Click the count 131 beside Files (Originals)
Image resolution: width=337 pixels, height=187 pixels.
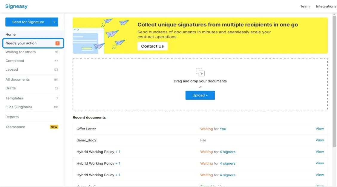click(x=56, y=107)
